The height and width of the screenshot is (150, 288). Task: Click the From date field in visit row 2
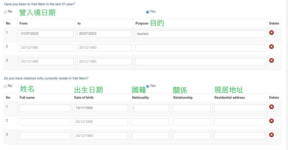46,48
